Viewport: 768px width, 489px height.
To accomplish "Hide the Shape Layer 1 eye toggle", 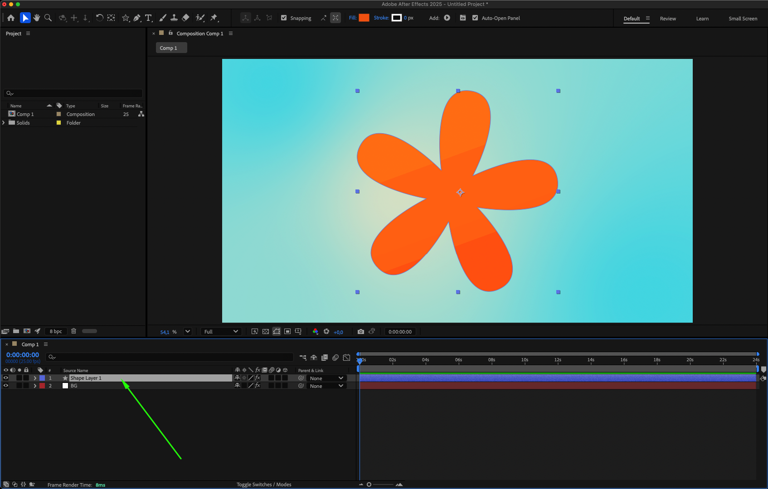I will pos(6,378).
